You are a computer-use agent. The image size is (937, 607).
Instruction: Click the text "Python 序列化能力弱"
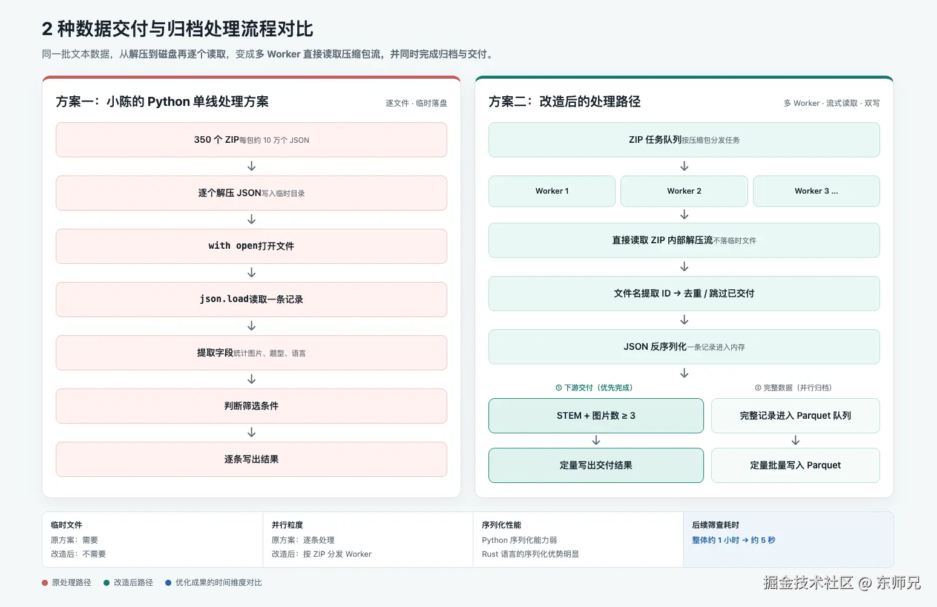[519, 540]
